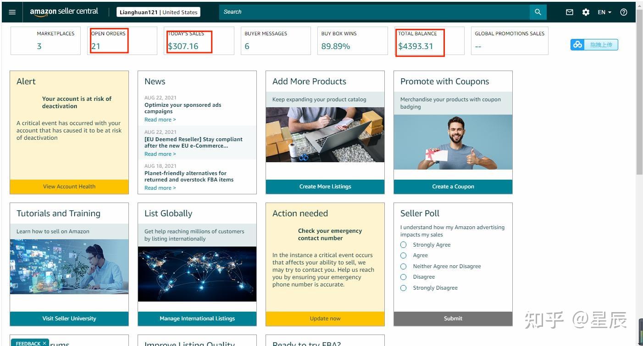This screenshot has height=346, width=643.
Task: Click View Account Health button
Action: pyautogui.click(x=69, y=187)
